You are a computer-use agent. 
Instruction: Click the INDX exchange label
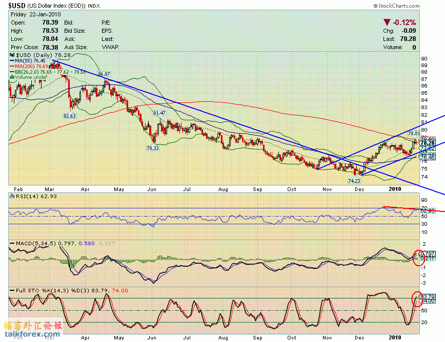point(94,6)
